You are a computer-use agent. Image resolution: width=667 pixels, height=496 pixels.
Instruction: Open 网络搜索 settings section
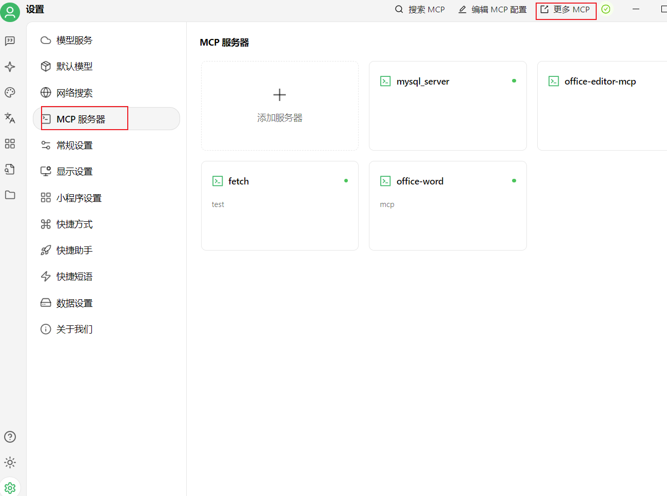pos(74,93)
